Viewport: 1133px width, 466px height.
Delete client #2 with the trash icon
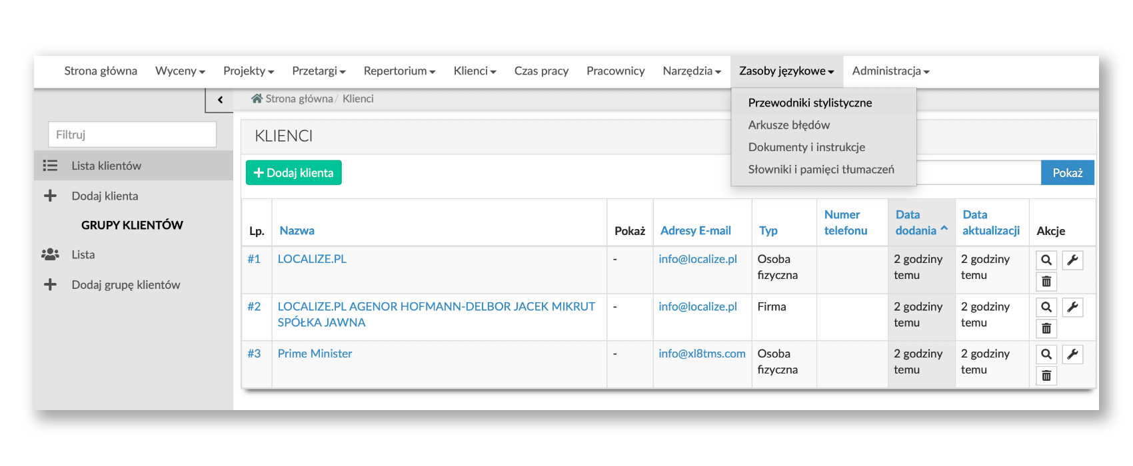(1046, 329)
